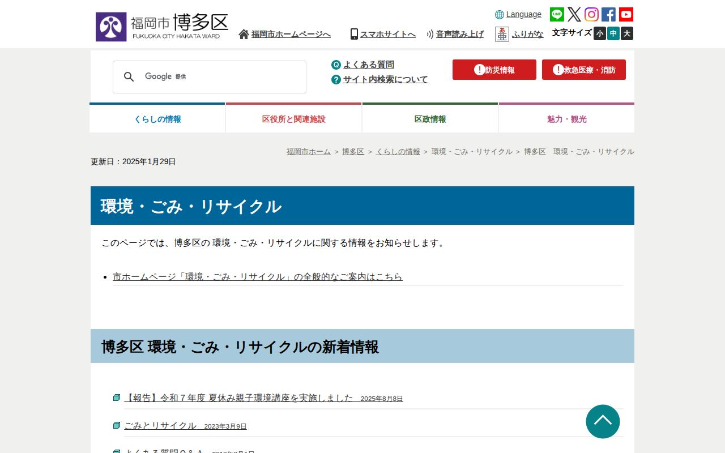725x453 pixels.
Task: Go to 福岡市ホームページへ link
Action: pyautogui.click(x=291, y=34)
